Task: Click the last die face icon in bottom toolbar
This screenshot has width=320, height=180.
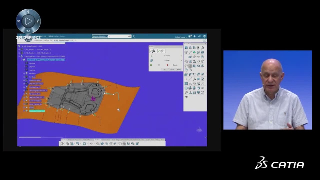Action: [138, 144]
